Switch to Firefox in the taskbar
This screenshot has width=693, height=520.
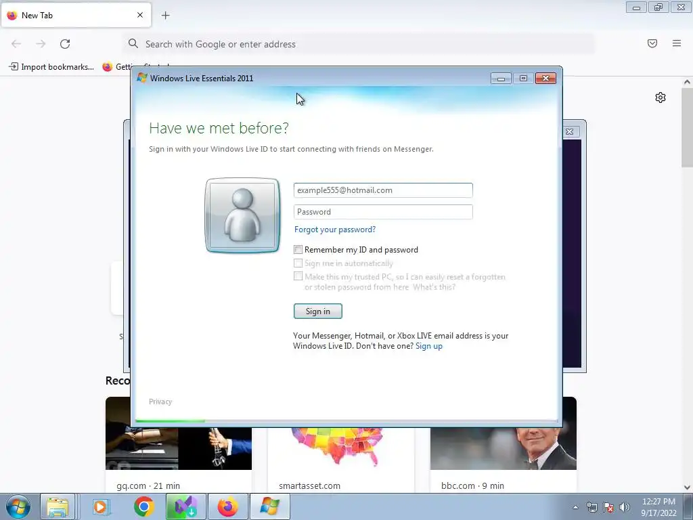point(227,506)
